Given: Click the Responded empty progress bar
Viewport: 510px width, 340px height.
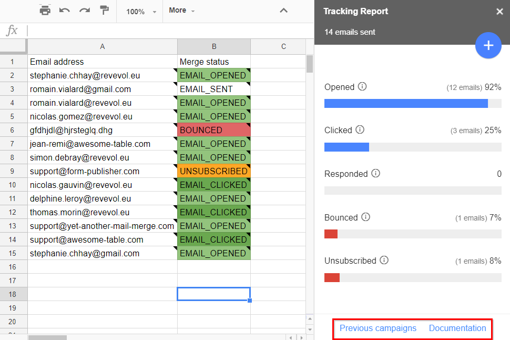Looking at the screenshot, I should pyautogui.click(x=413, y=191).
